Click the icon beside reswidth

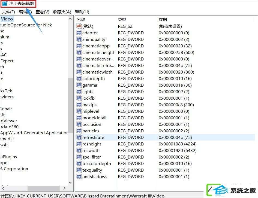click(79, 150)
